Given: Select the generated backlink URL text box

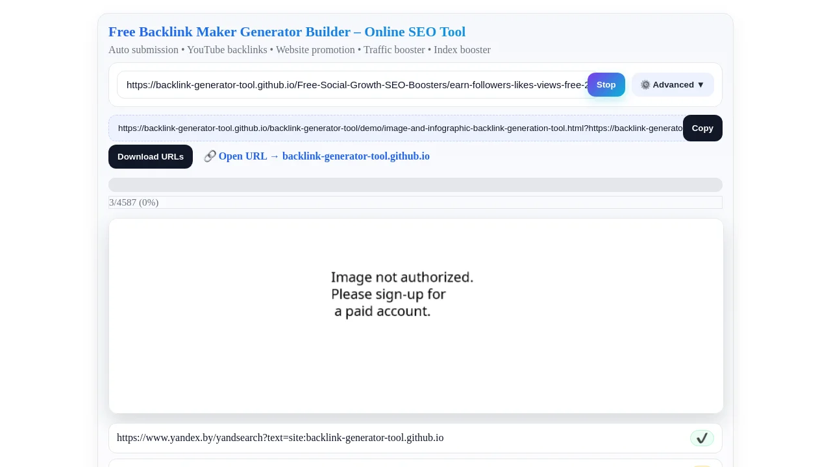Looking at the screenshot, I should [x=396, y=128].
